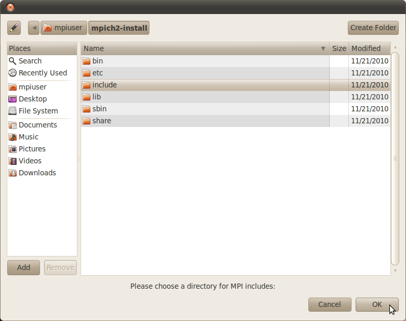Click the Add bookmark button
Viewport: 406px width, 321px height.
[23, 267]
